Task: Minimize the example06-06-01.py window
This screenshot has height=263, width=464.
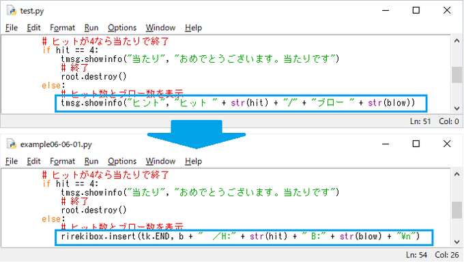Action: point(386,144)
